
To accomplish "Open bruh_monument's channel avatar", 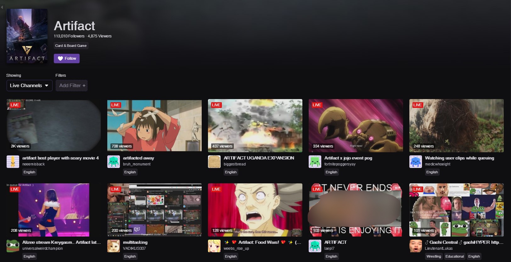I will click(x=114, y=162).
